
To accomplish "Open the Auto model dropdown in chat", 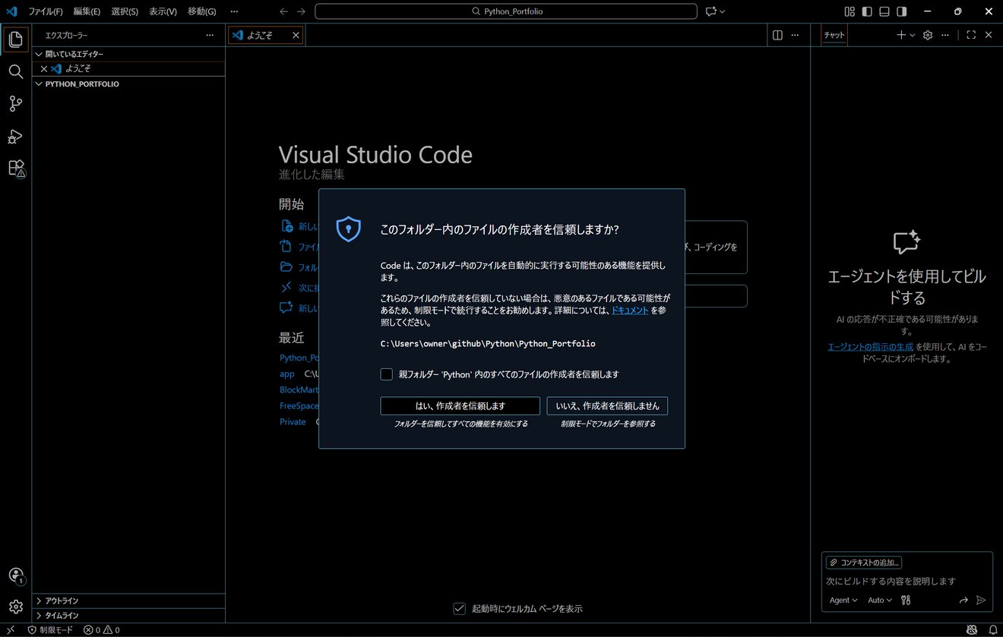I will coord(880,600).
